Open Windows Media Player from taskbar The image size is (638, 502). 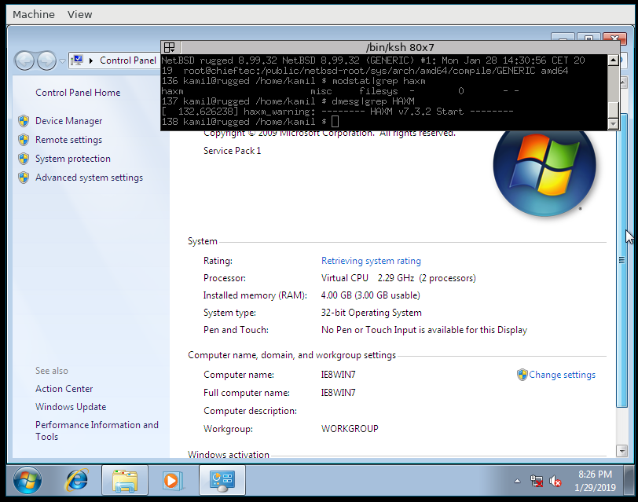pos(173,481)
